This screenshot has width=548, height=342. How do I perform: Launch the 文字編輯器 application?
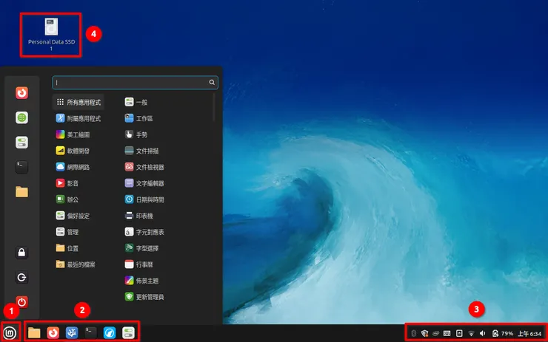point(144,183)
